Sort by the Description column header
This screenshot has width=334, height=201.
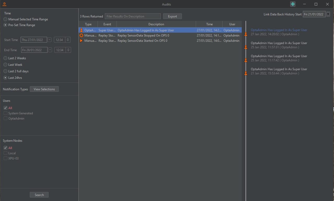[x=156, y=24]
